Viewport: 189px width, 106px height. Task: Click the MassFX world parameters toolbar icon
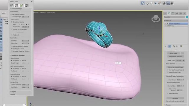click(x=143, y=3)
